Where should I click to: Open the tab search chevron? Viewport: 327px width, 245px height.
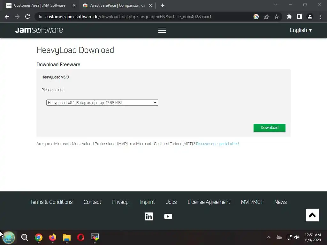click(x=276, y=4)
